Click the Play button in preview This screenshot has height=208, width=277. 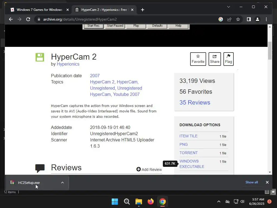tap(136, 26)
